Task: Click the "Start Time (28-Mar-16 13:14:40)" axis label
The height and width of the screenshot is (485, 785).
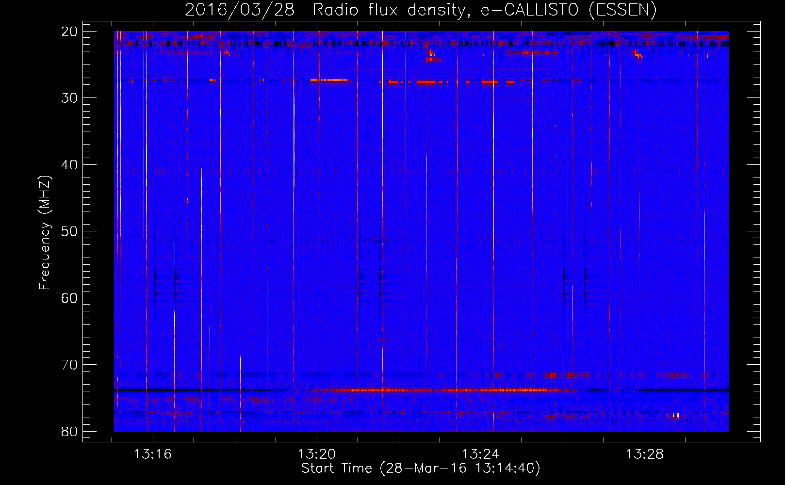Action: [421, 469]
